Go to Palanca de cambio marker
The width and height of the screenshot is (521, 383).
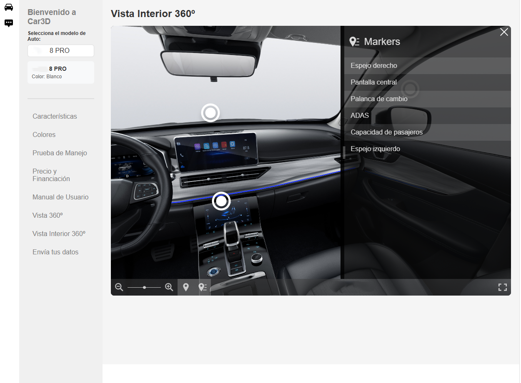[x=379, y=99]
